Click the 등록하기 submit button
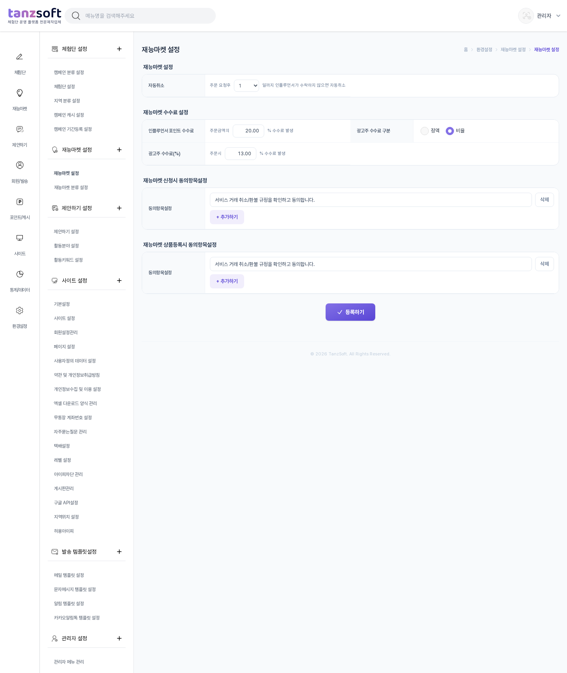567x673 pixels. pyautogui.click(x=350, y=312)
